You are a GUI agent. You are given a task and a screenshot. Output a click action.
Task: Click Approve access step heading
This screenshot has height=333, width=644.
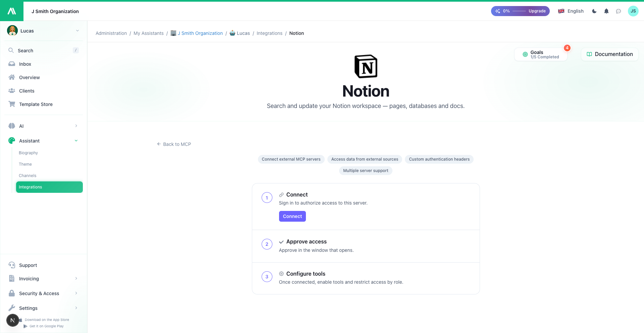point(307,241)
